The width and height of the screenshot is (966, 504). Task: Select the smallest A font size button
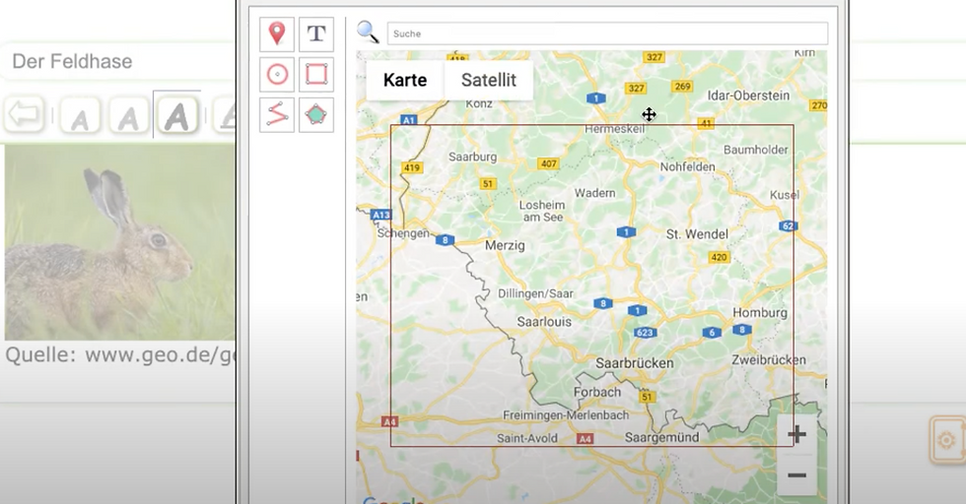(80, 116)
